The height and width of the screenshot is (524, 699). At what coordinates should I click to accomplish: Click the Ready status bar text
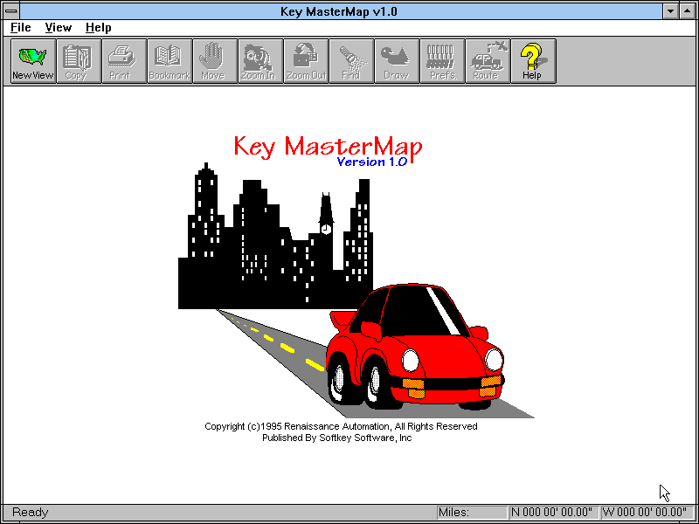click(x=30, y=512)
